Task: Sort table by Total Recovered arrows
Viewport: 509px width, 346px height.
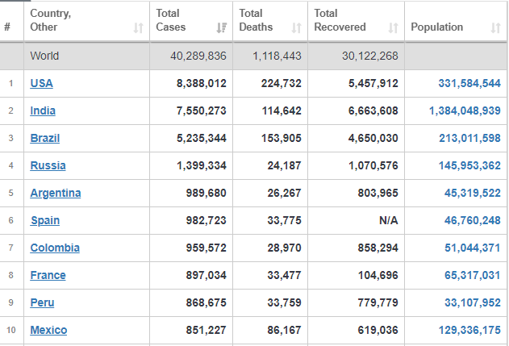Action: 393,28
